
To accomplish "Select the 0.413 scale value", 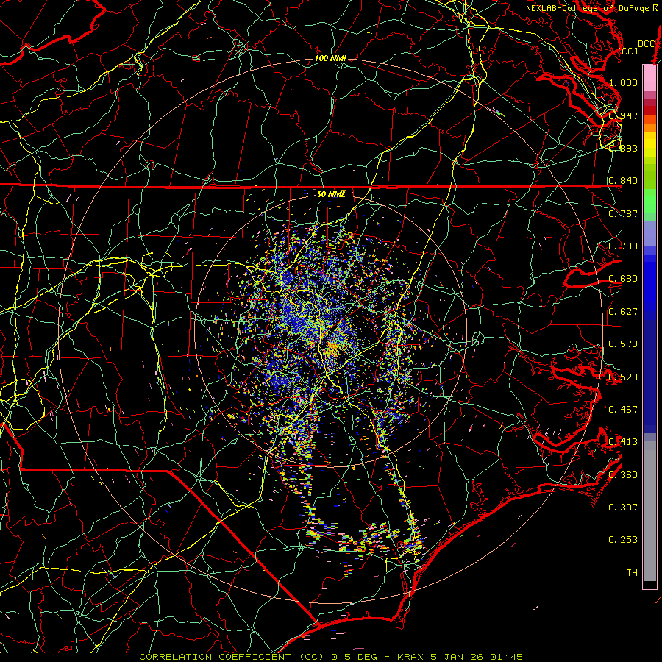I will coord(623,442).
